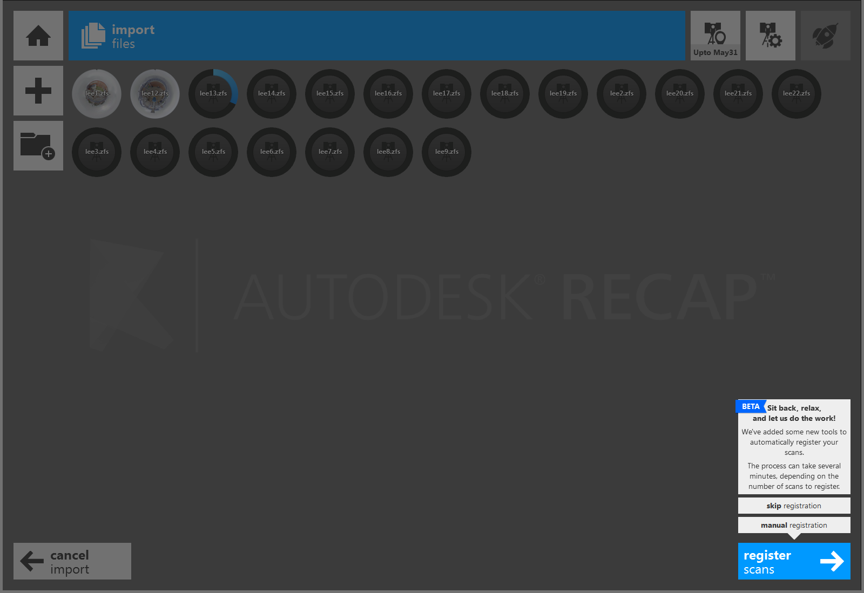This screenshot has width=864, height=593.
Task: Click the plus icon to add scan files
Action: point(38,91)
